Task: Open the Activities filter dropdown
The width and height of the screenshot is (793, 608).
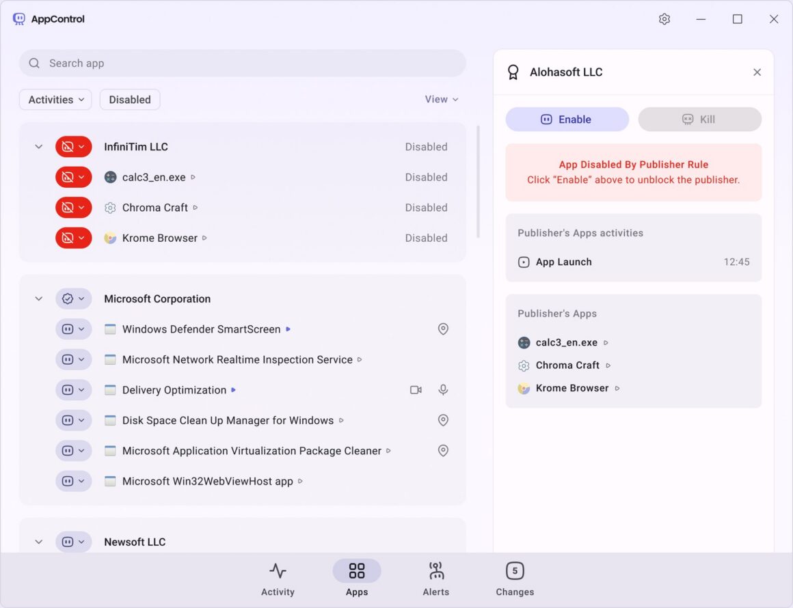Action: click(x=55, y=100)
